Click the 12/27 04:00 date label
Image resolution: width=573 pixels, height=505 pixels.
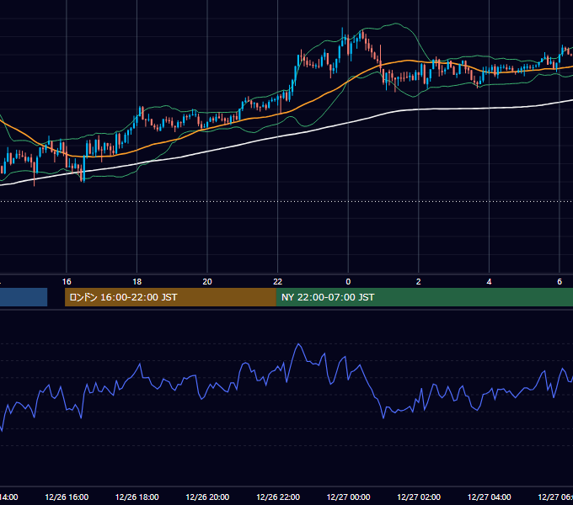(x=489, y=497)
